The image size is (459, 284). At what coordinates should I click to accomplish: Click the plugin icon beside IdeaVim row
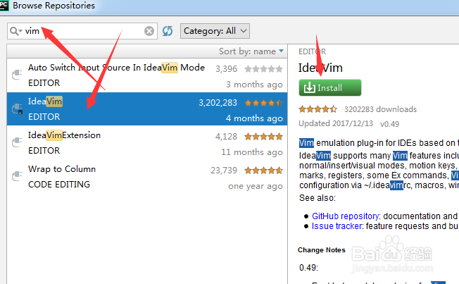click(17, 109)
